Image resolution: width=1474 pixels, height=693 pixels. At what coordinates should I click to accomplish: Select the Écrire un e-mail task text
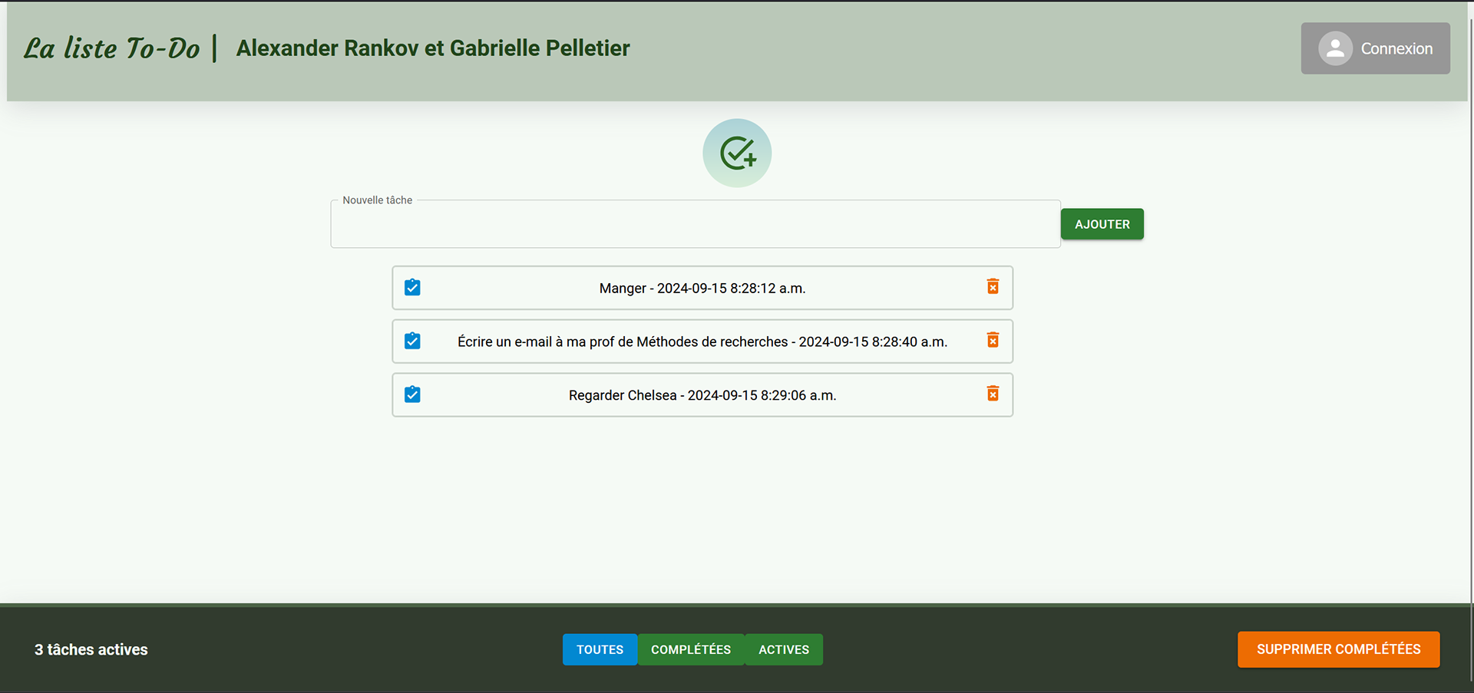coord(702,342)
